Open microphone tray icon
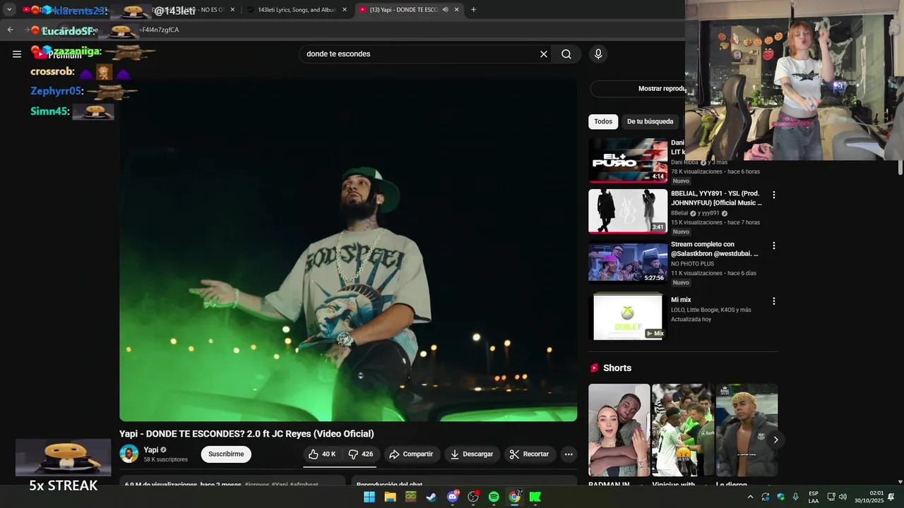Screen dimensions: 904x508 pyautogui.click(x=796, y=497)
